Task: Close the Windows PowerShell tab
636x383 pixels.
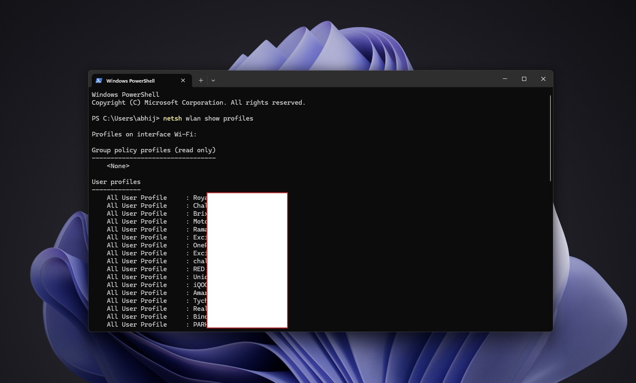Action: (183, 81)
